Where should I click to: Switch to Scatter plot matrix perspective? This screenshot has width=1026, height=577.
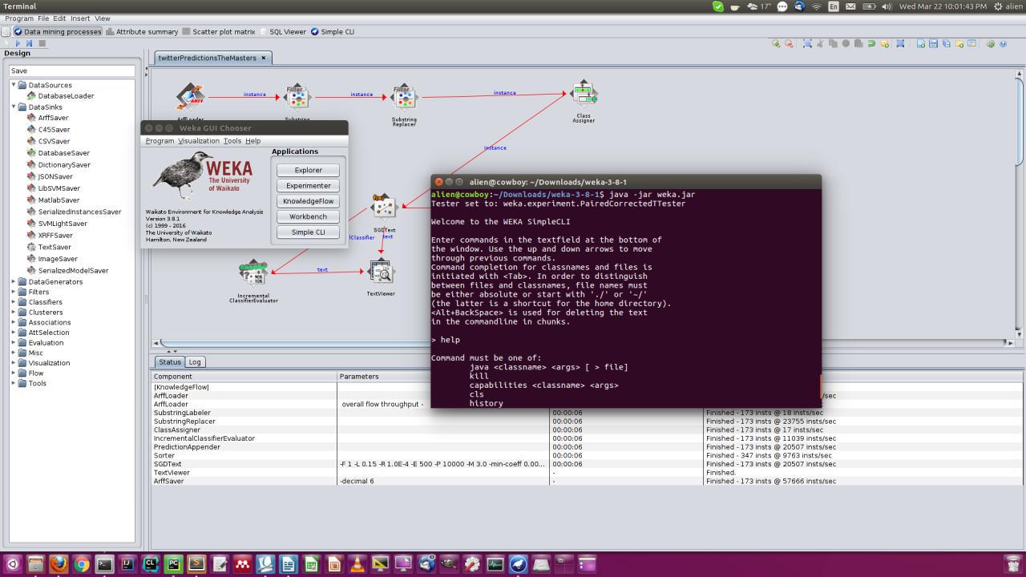pyautogui.click(x=218, y=31)
